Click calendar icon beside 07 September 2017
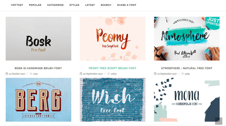226x126 pixels. click(155, 74)
